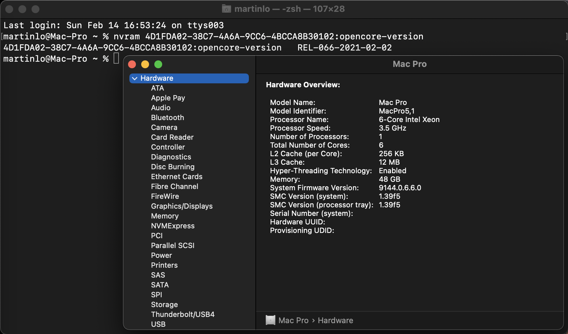Click REL-066-2021-02-02 output in Terminal
The width and height of the screenshot is (568, 334).
click(344, 48)
